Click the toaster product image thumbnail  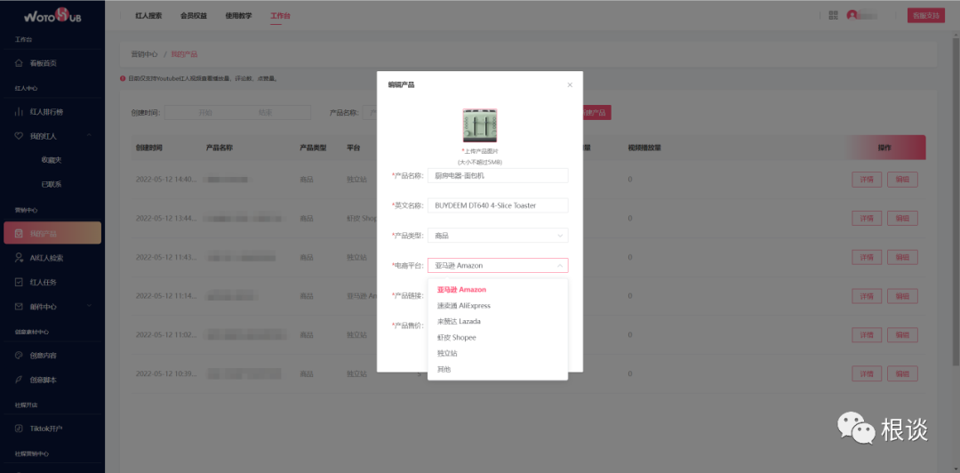pos(480,125)
